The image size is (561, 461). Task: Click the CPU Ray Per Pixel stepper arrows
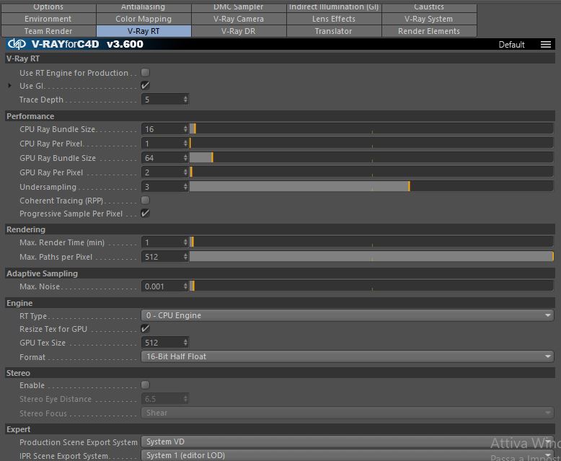(x=185, y=144)
